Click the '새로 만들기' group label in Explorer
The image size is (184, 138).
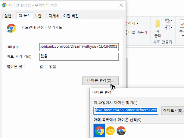click(163, 42)
